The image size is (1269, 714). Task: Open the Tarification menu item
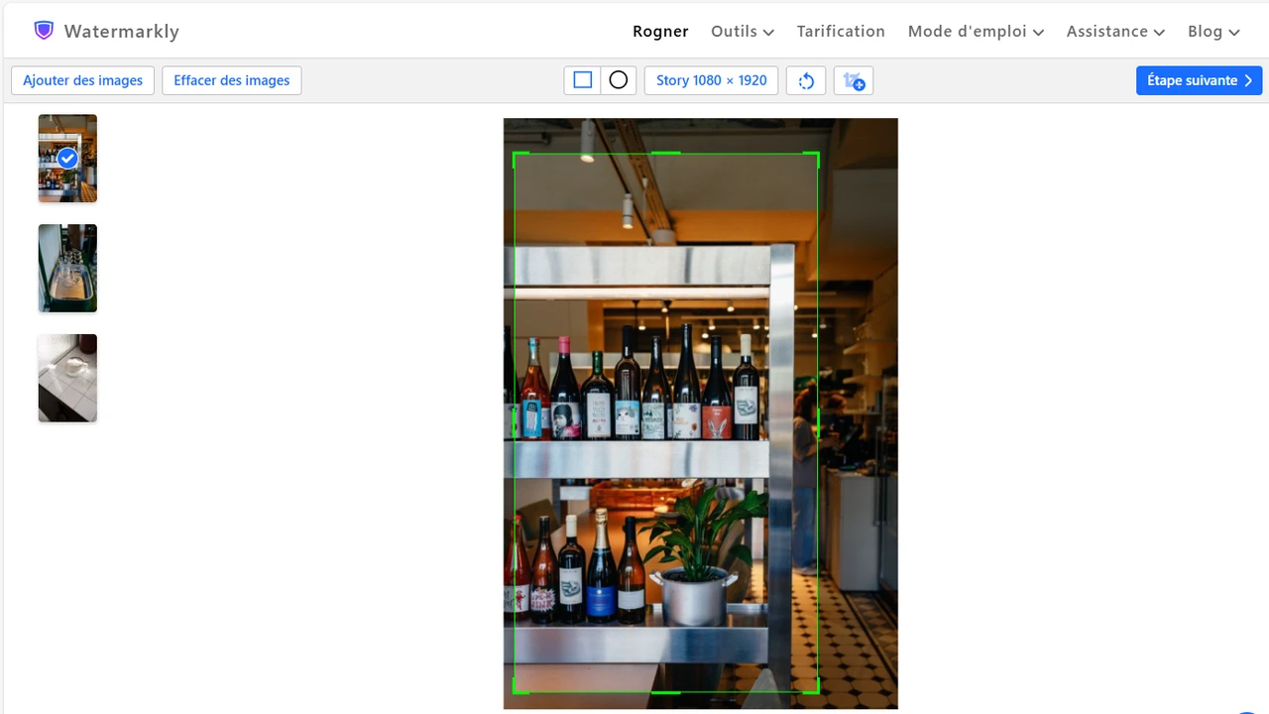(841, 31)
